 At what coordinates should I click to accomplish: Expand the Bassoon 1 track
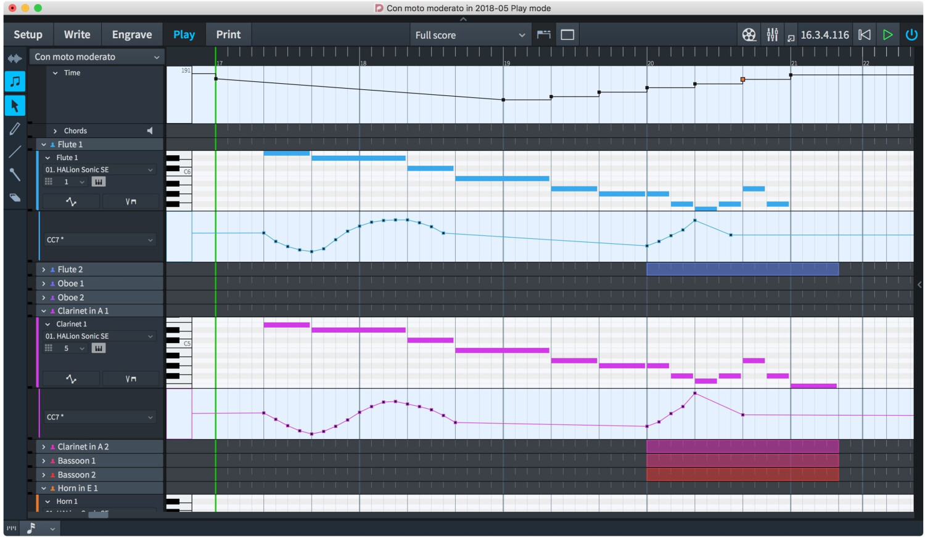[x=44, y=461]
